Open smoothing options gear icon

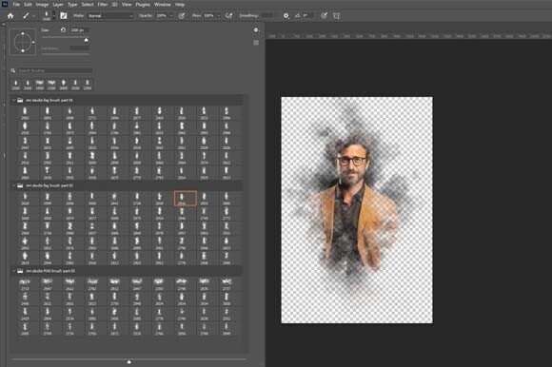[286, 16]
